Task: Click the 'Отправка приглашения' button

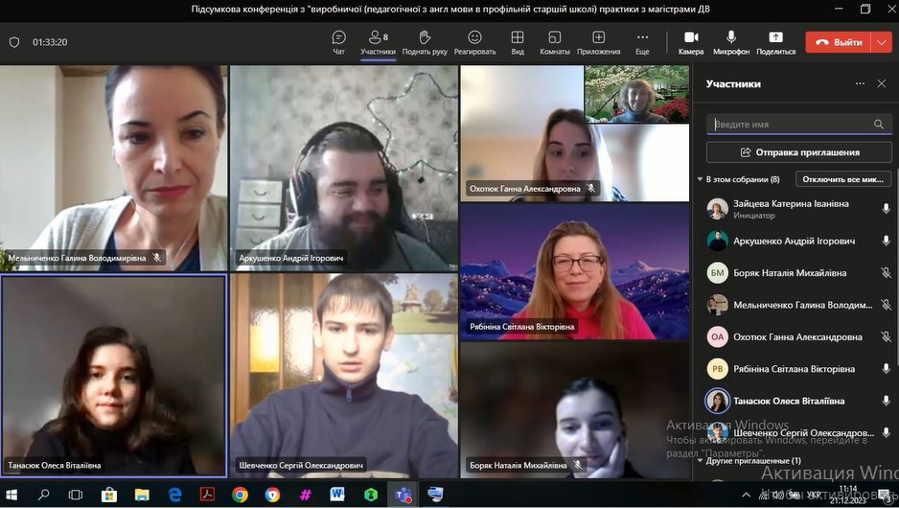Action: click(x=798, y=152)
